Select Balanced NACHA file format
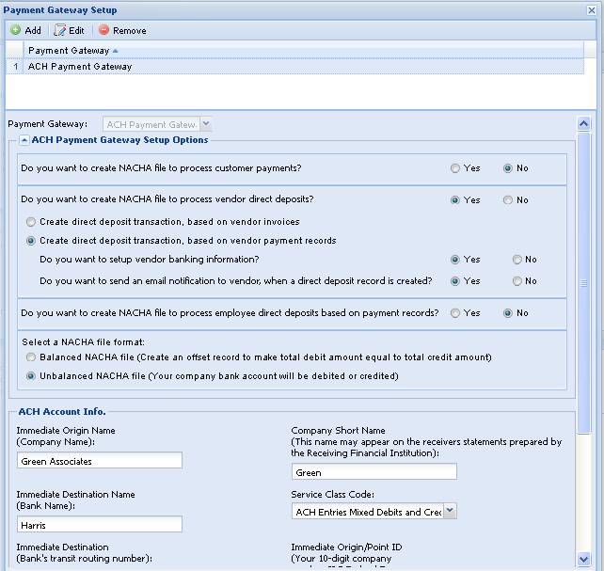This screenshot has height=571, width=604. (32, 357)
